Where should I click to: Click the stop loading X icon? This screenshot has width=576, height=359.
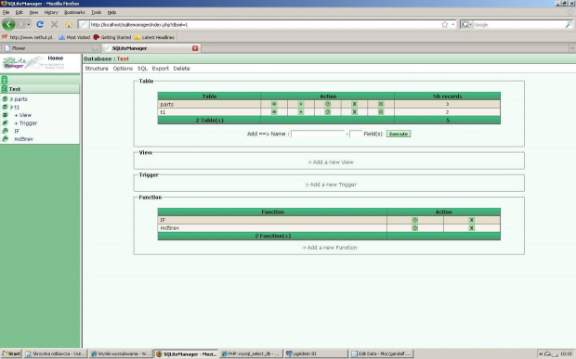(55, 24)
